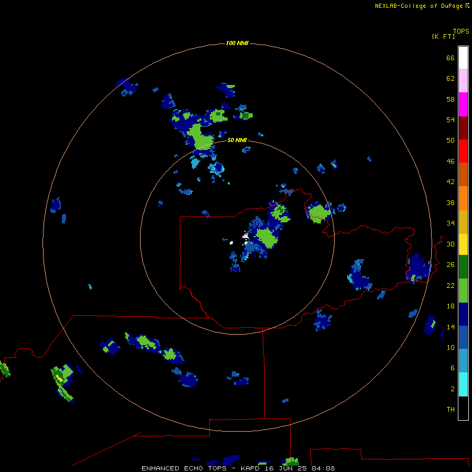Click the white swatch in the tops legend
The image size is (472, 472).
click(463, 58)
